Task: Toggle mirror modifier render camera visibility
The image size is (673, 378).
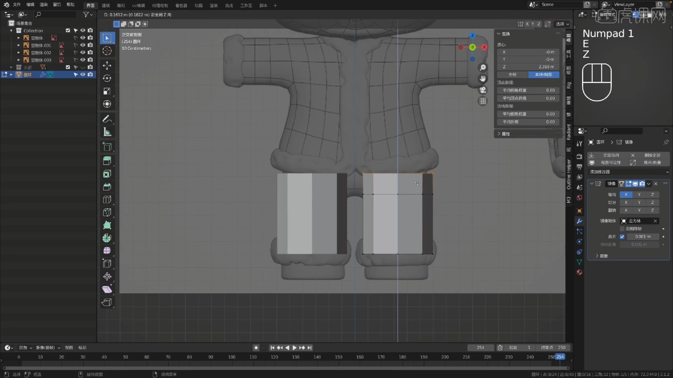Action: (642, 184)
